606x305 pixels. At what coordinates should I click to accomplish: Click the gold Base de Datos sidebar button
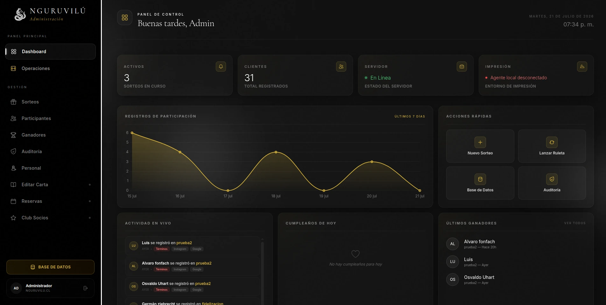pyautogui.click(x=50, y=267)
